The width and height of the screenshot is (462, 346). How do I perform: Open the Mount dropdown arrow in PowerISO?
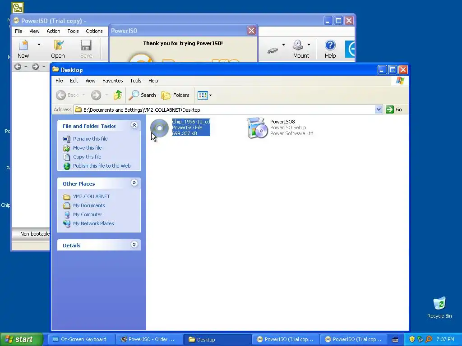[x=309, y=45]
